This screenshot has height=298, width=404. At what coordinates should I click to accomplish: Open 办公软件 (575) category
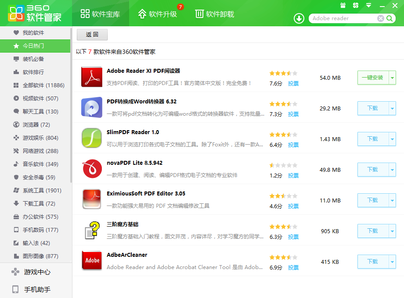click(35, 216)
